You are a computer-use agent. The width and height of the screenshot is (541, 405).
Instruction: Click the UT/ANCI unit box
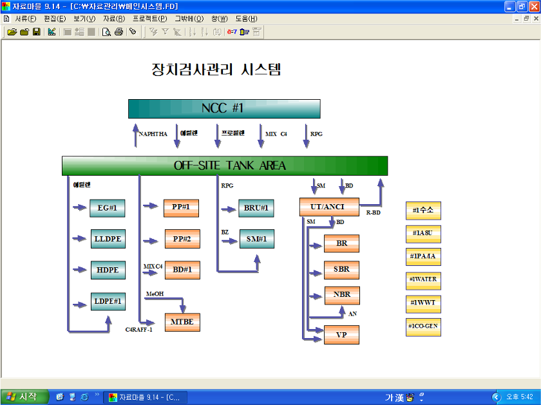[330, 207]
